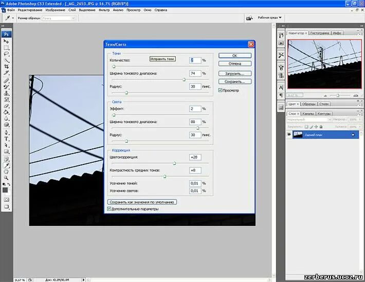Click the Отмена button
The width and height of the screenshot is (365, 282).
[235, 64]
